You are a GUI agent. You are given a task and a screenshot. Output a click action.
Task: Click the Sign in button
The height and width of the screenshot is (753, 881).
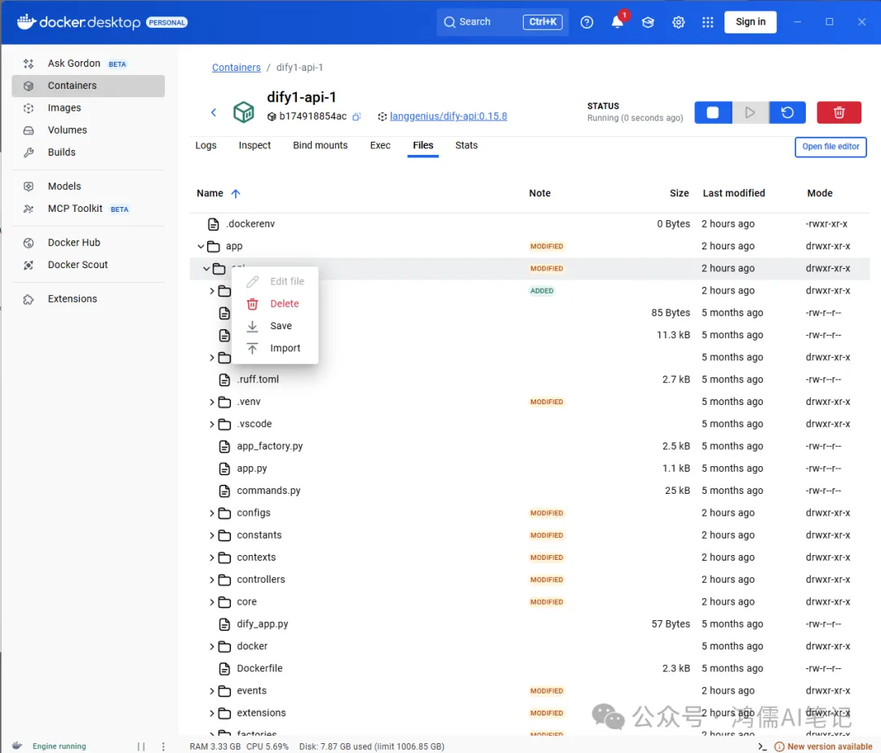tap(750, 22)
